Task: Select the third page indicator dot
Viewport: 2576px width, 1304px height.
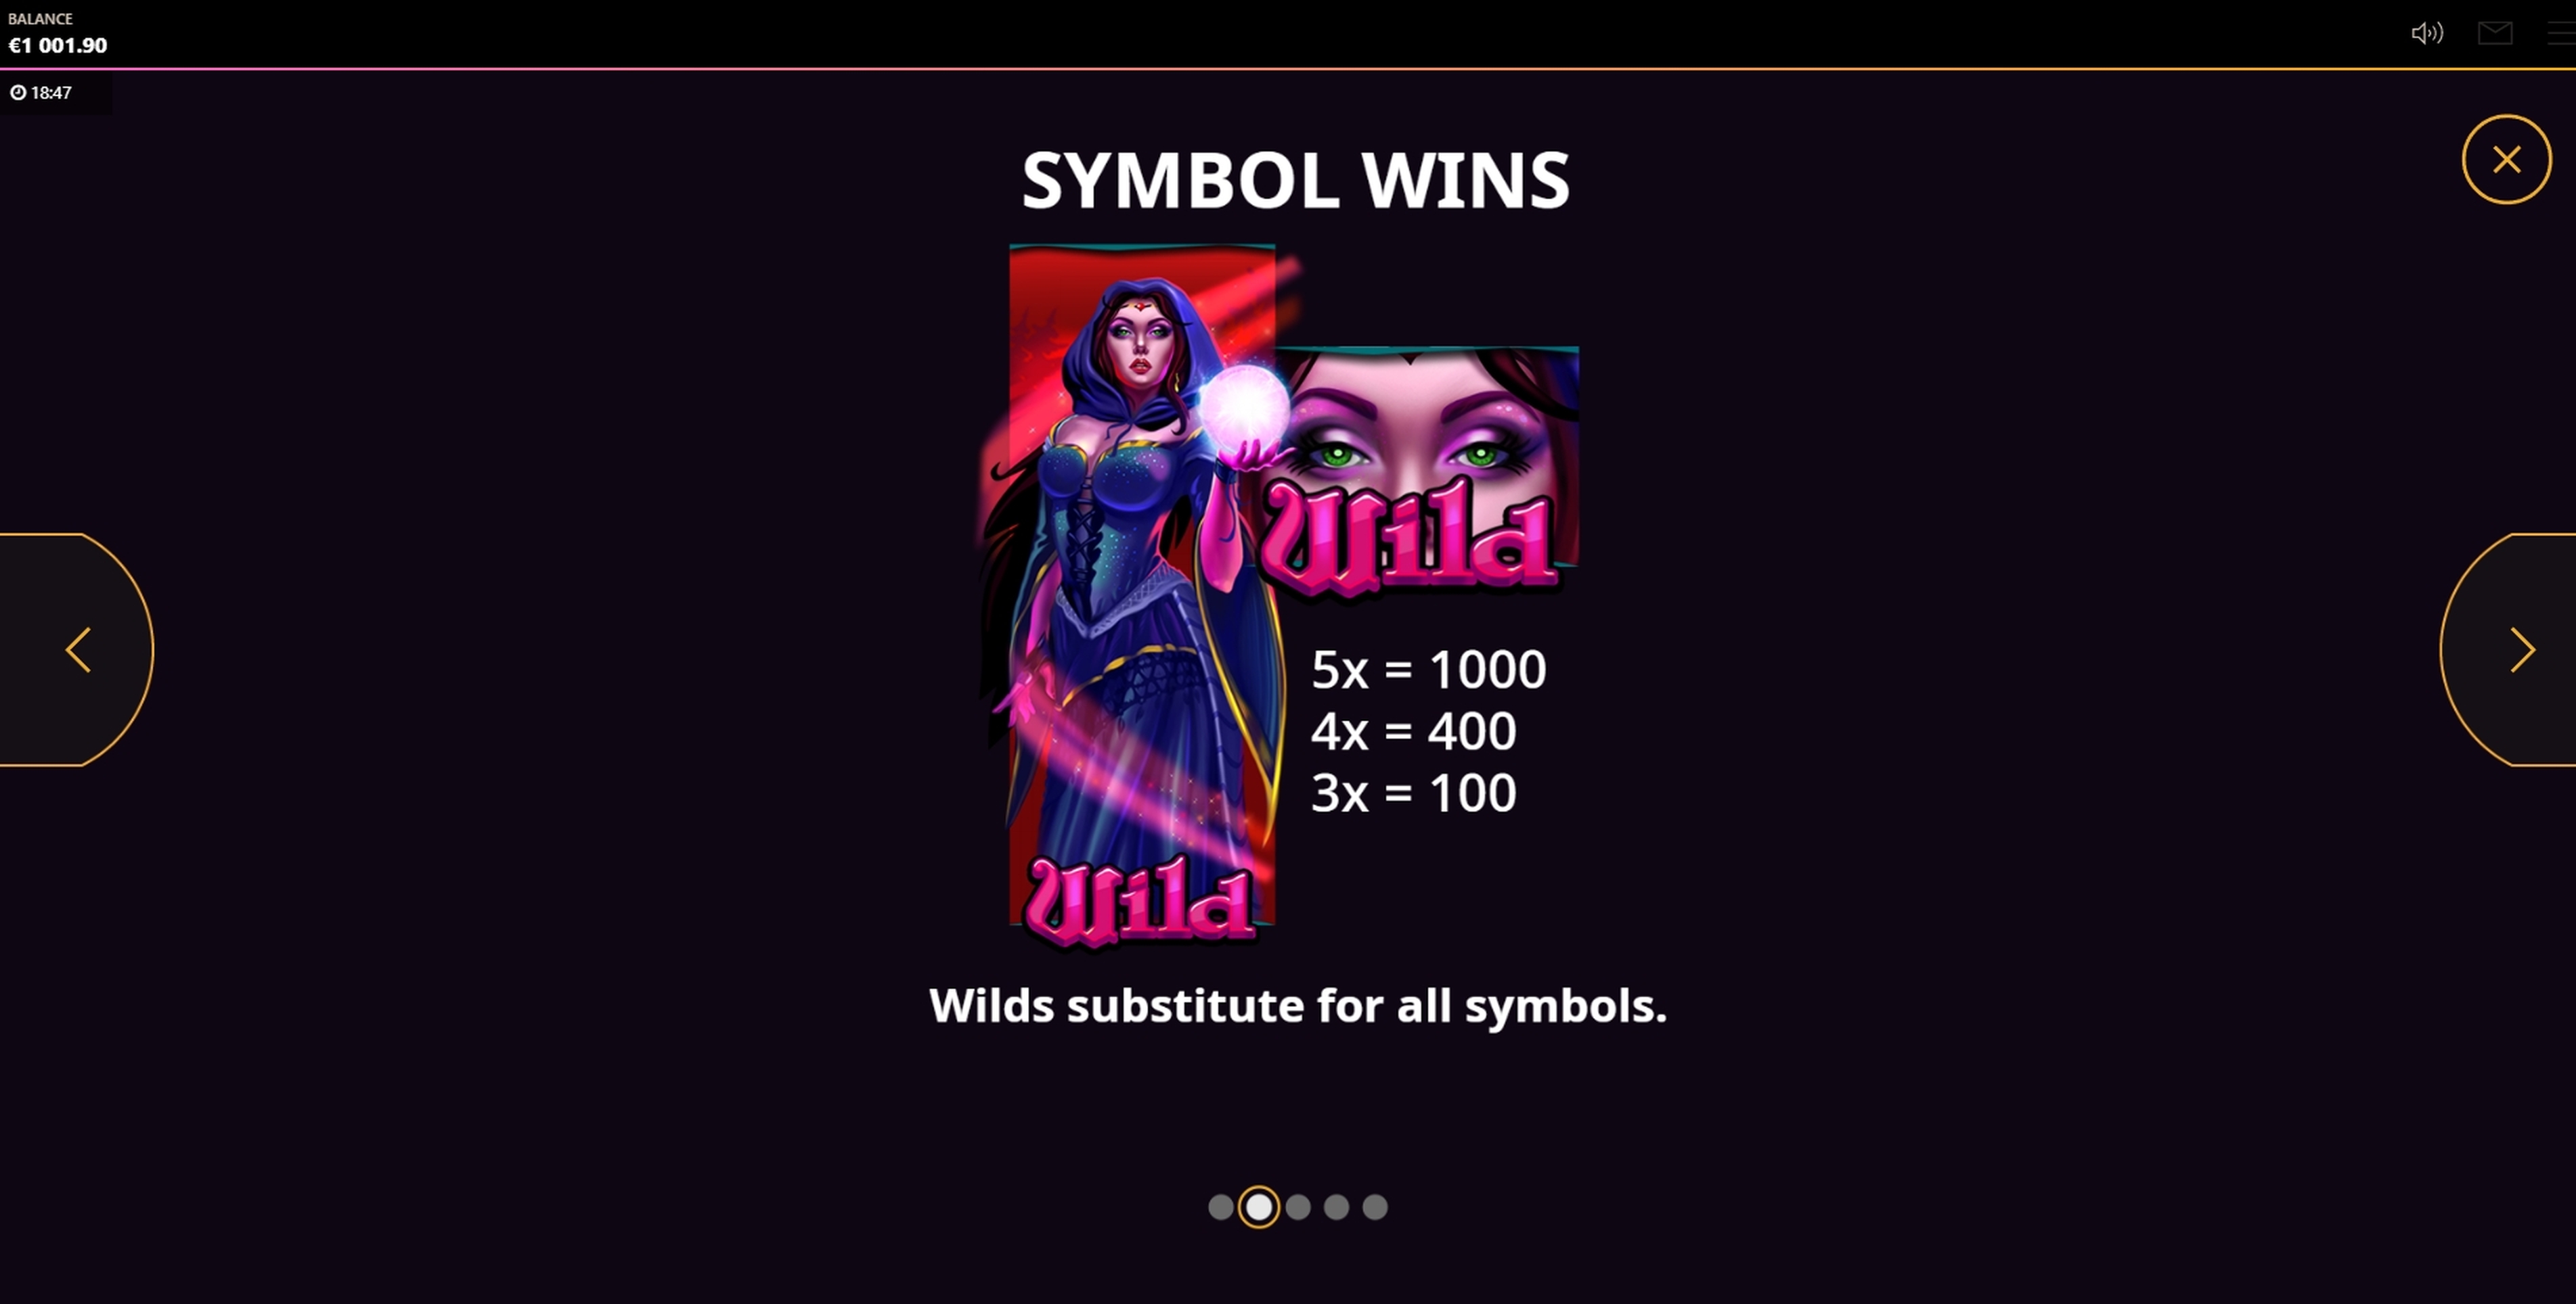Action: click(x=1298, y=1207)
